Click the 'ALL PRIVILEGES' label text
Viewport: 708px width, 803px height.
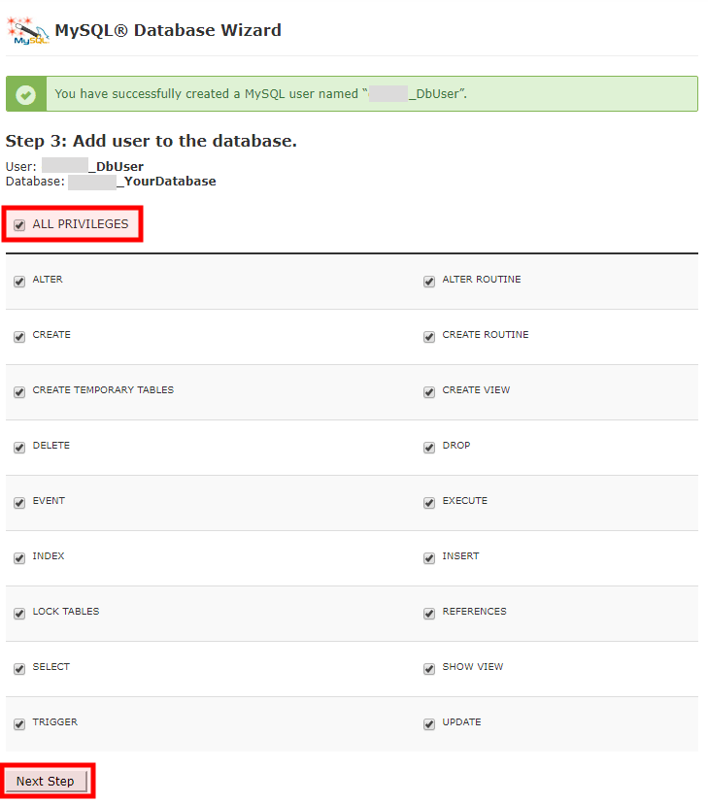[x=81, y=224]
